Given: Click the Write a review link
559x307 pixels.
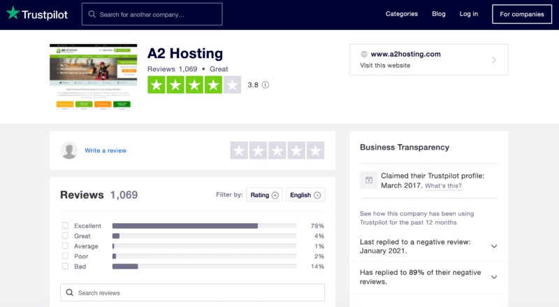Looking at the screenshot, I should 106,150.
